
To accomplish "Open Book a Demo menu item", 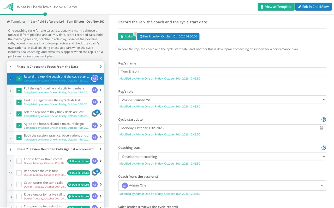I will tap(65, 7).
